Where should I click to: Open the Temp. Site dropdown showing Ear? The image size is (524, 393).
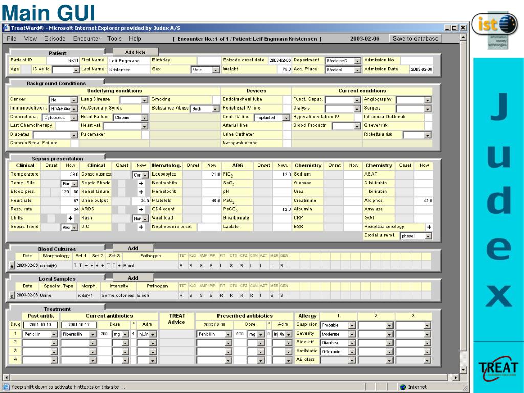70,184
